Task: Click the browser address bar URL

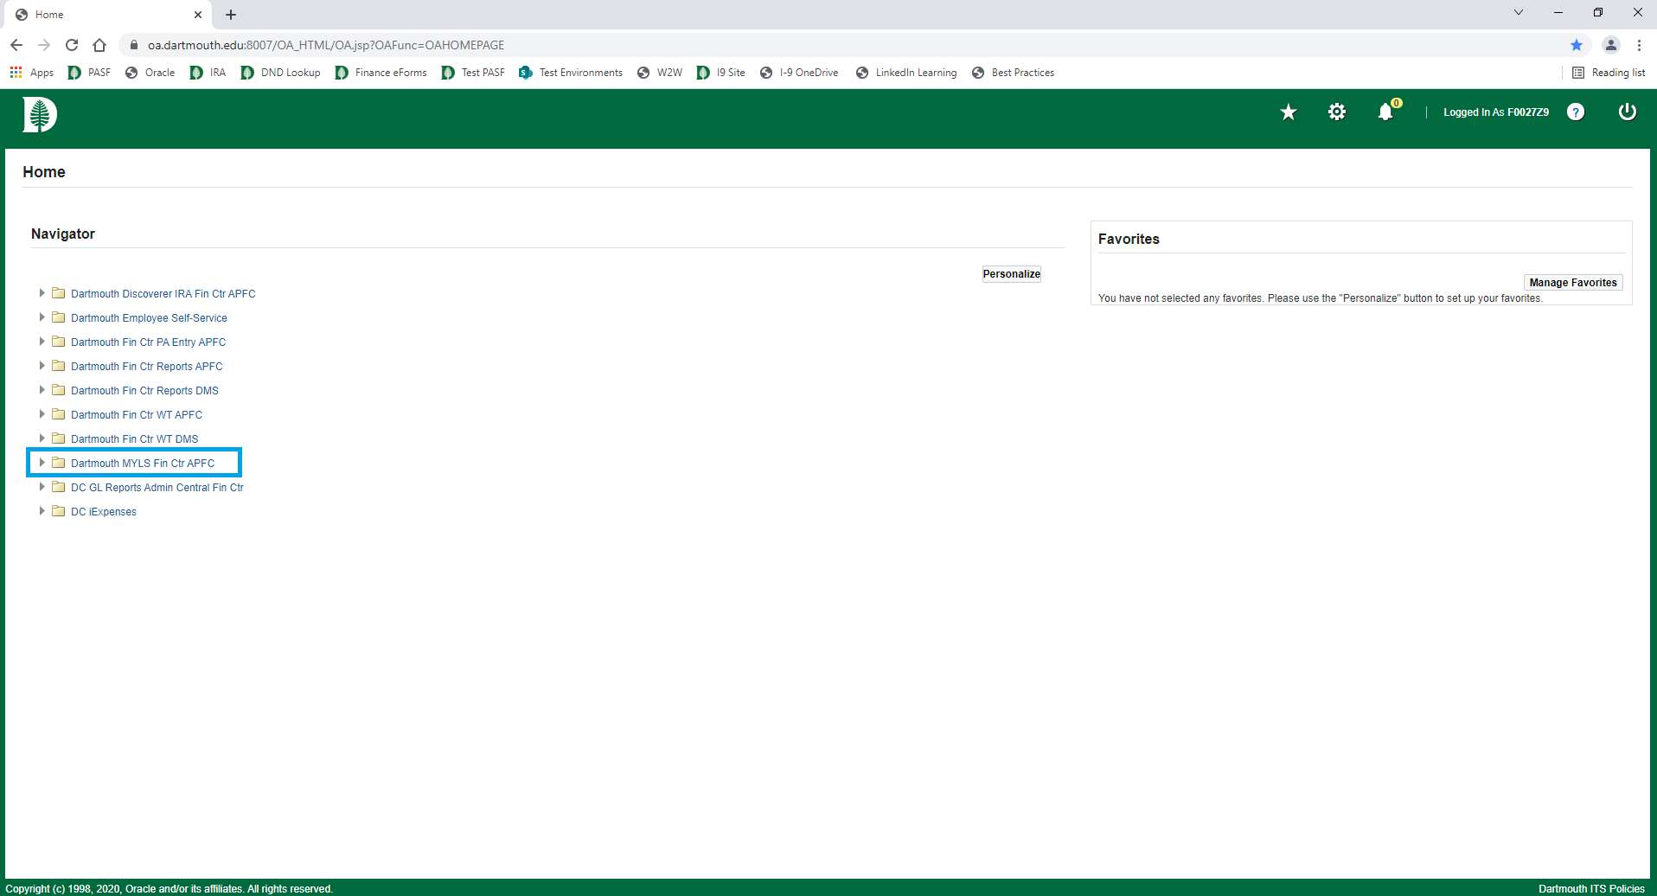Action: pyautogui.click(x=326, y=45)
